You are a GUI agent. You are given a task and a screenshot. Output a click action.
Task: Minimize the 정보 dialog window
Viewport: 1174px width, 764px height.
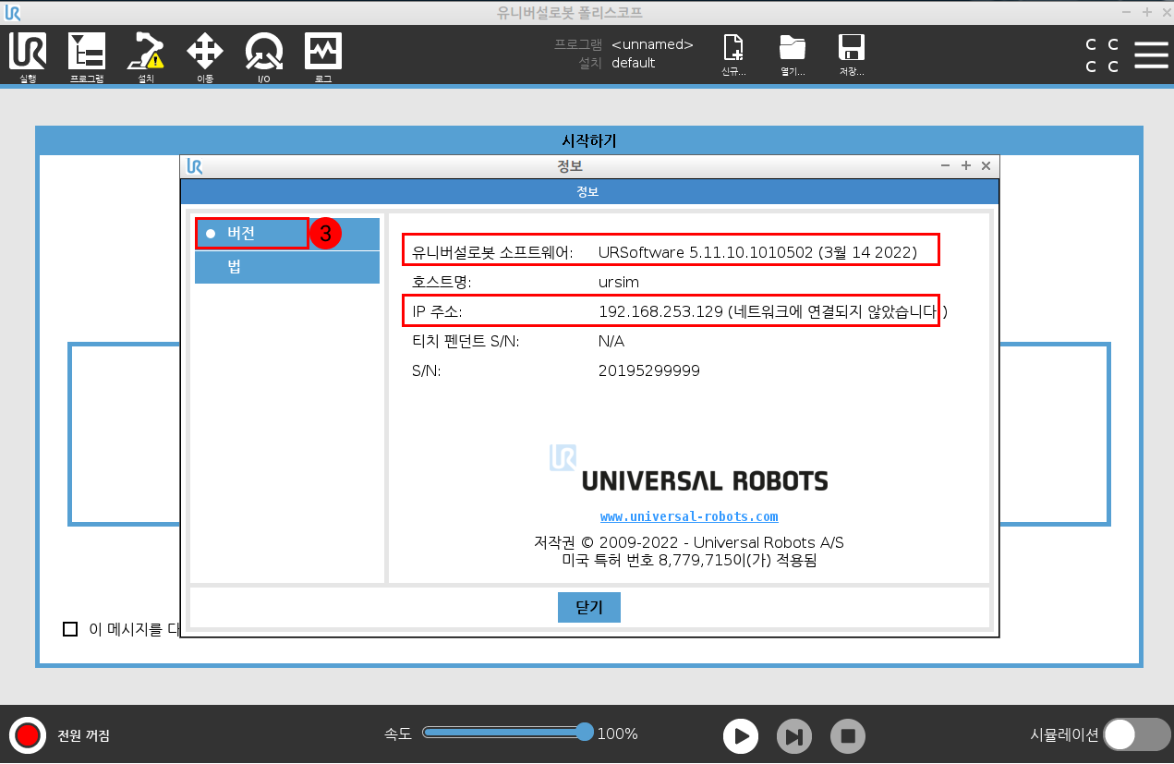point(945,165)
